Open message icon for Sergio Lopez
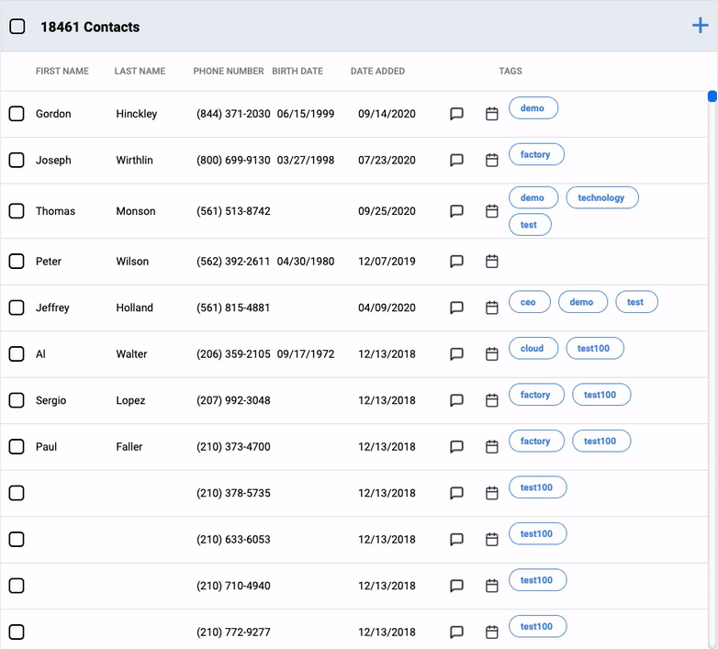718x649 pixels. coord(456,400)
